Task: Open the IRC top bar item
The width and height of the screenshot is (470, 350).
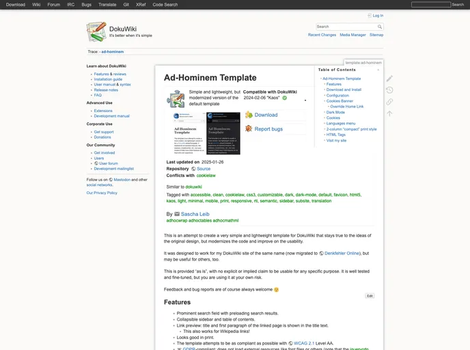Action: click(x=71, y=5)
